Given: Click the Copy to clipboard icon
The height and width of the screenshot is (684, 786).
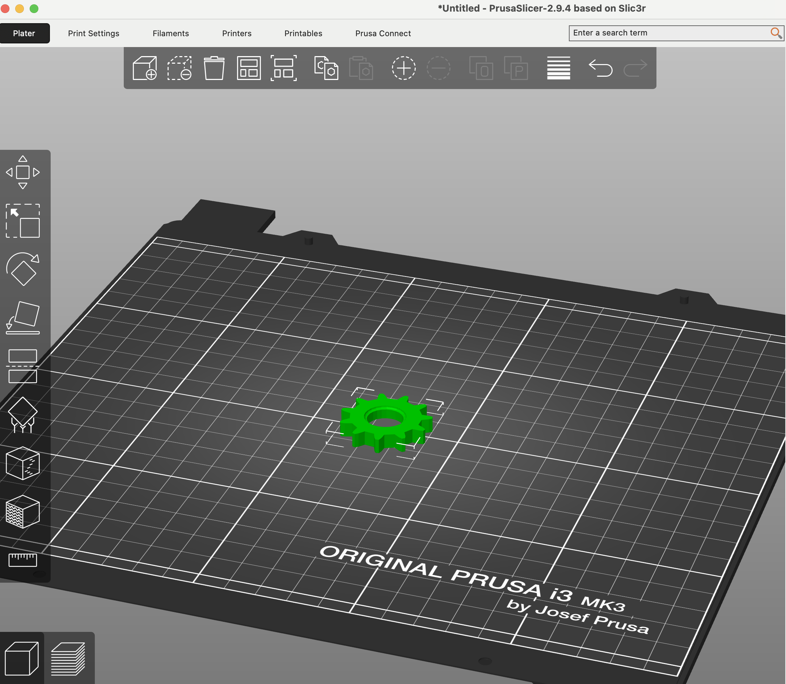Looking at the screenshot, I should (x=326, y=68).
